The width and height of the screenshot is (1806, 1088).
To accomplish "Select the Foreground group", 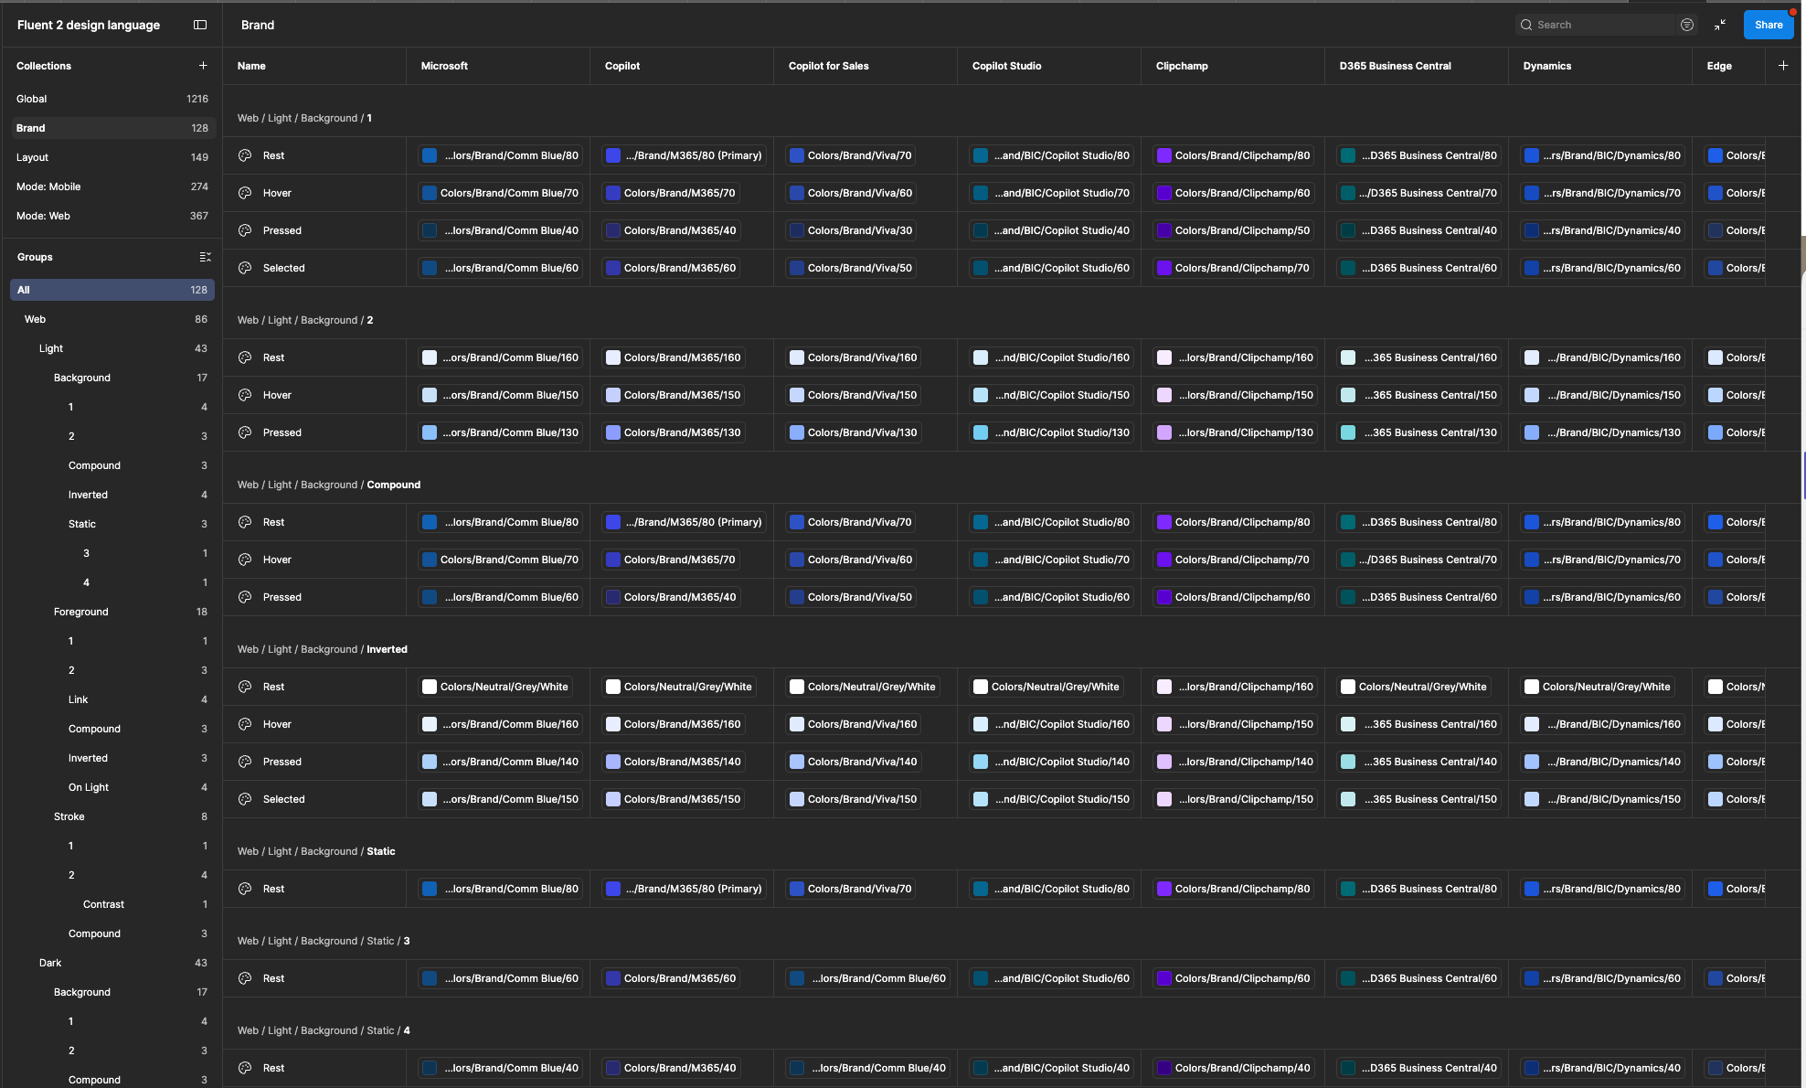I will pos(112,612).
